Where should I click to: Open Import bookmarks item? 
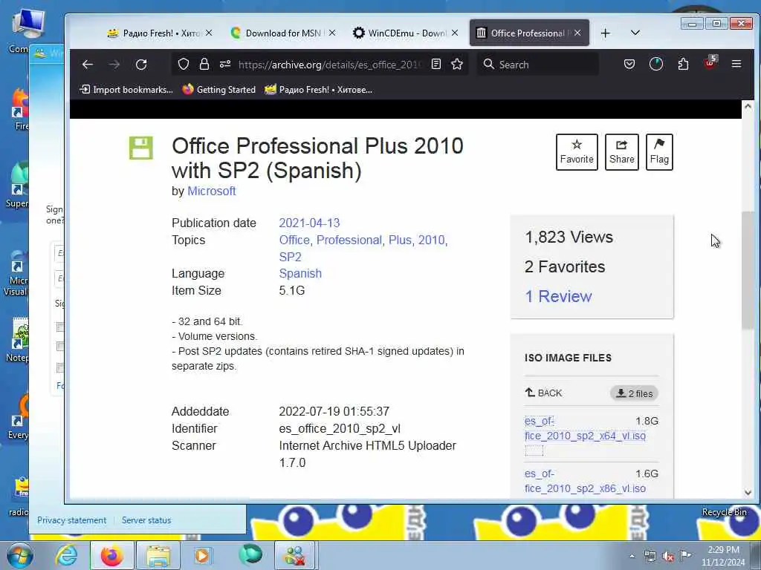126,90
